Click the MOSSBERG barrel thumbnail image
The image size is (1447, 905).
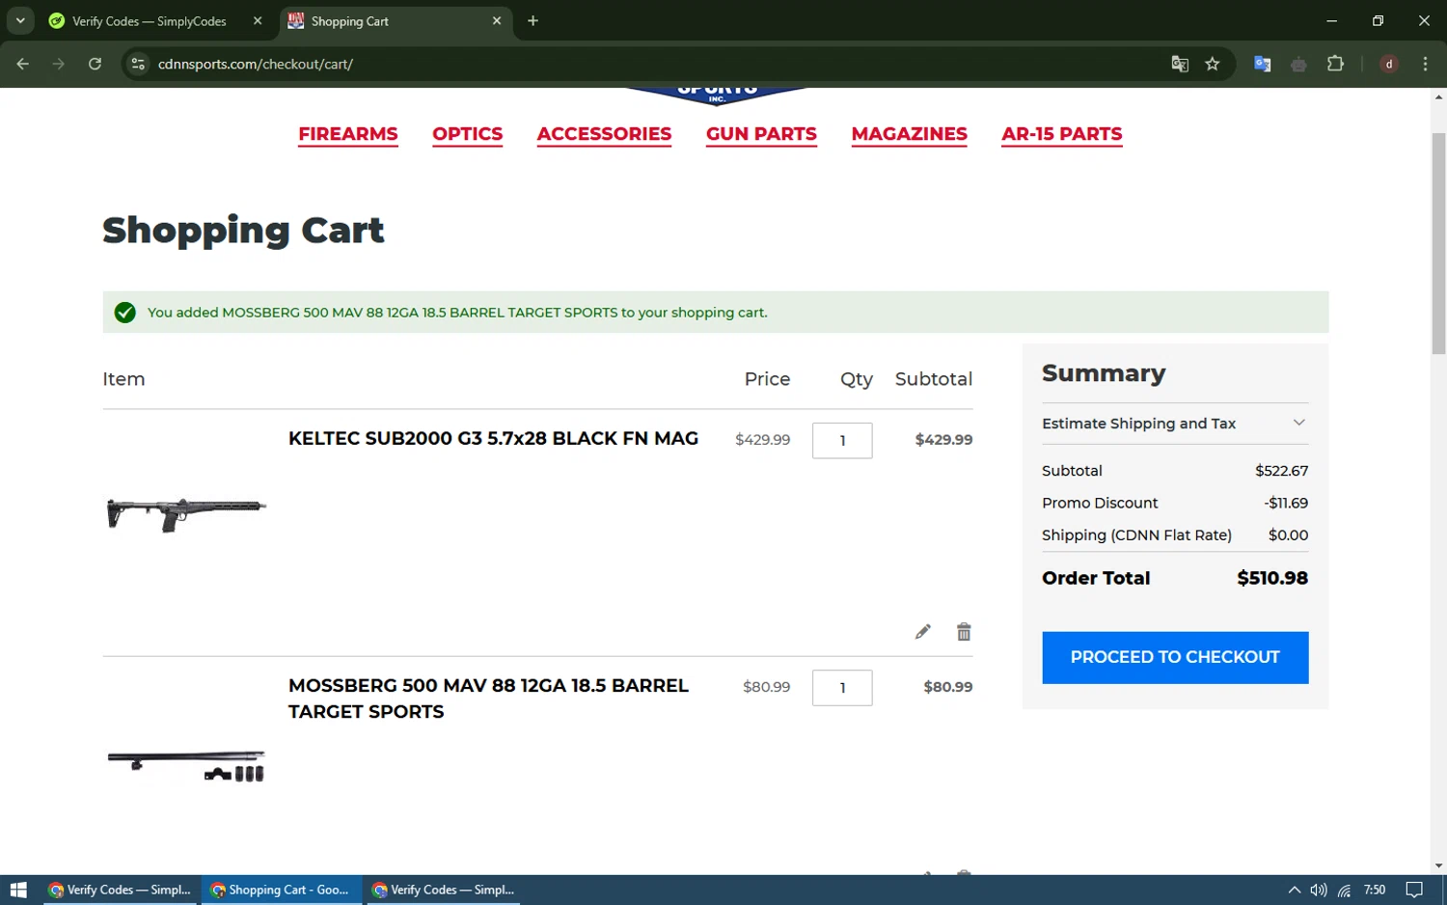pos(186,765)
